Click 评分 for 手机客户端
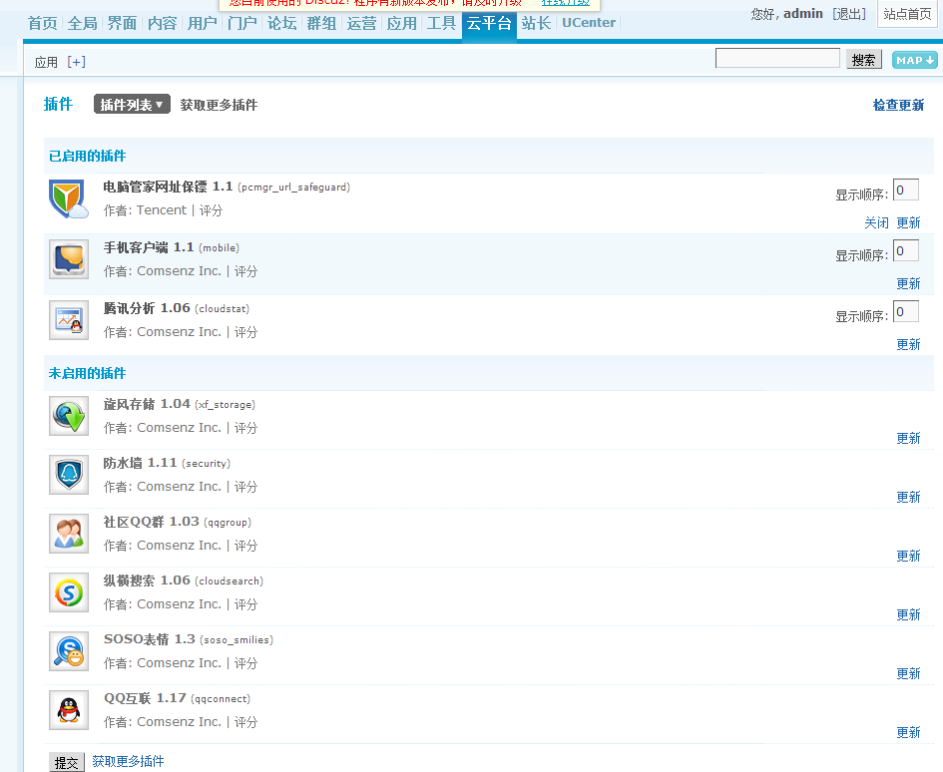943x772 pixels. pos(245,271)
